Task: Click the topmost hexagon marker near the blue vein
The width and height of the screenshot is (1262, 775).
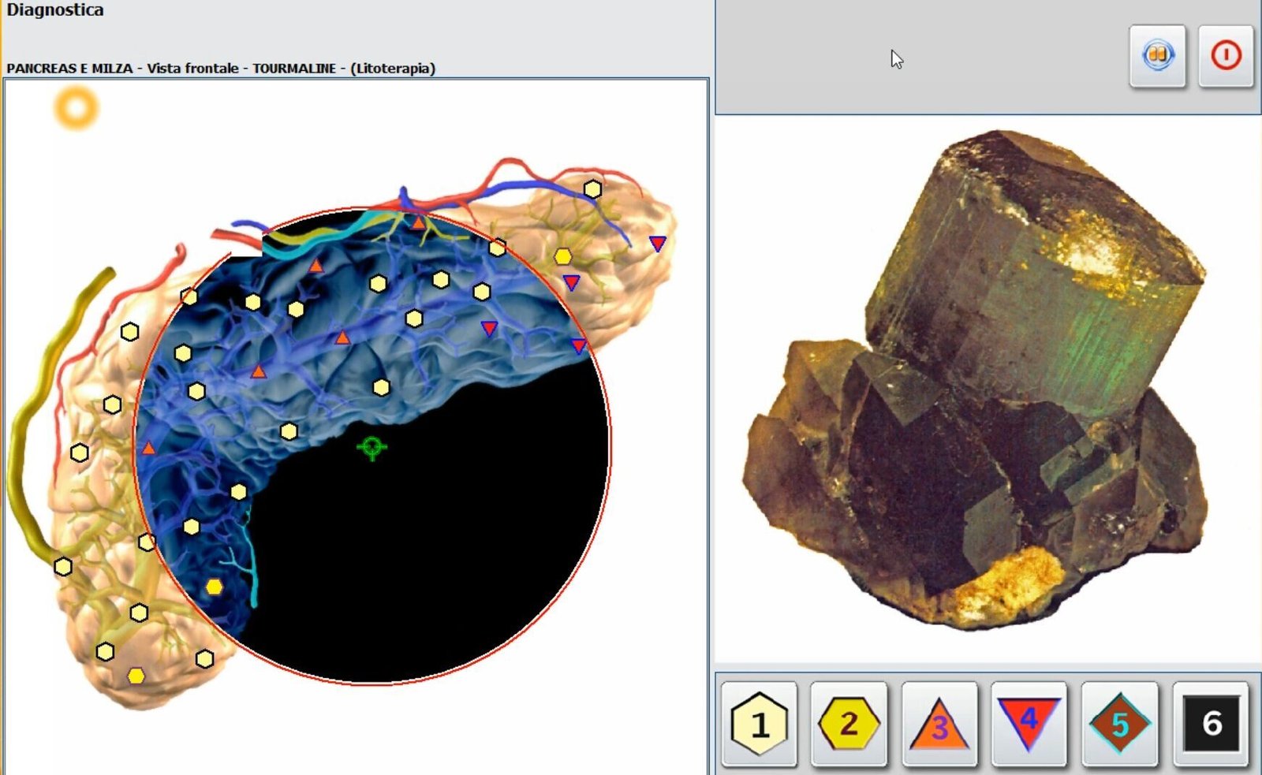Action: tap(592, 189)
